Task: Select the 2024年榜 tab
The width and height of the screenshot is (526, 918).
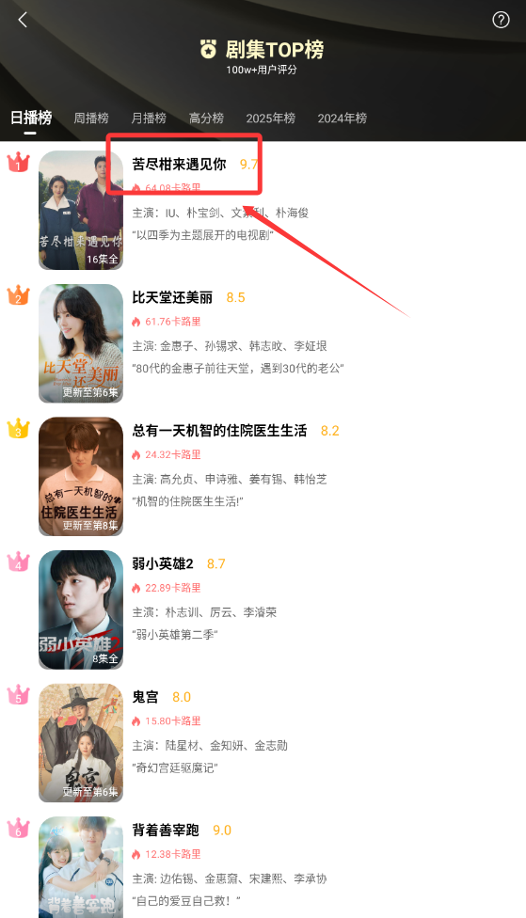Action: 343,118
